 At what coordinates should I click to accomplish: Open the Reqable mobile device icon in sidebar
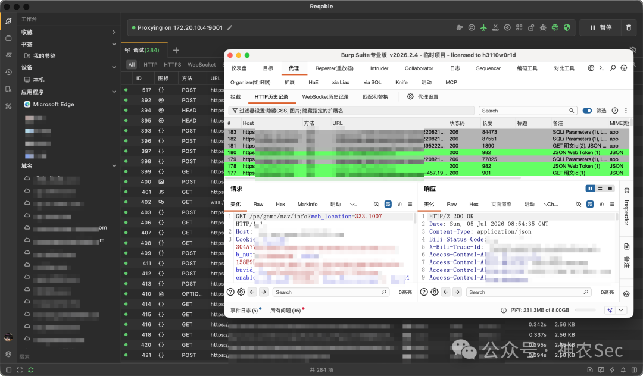click(8, 89)
